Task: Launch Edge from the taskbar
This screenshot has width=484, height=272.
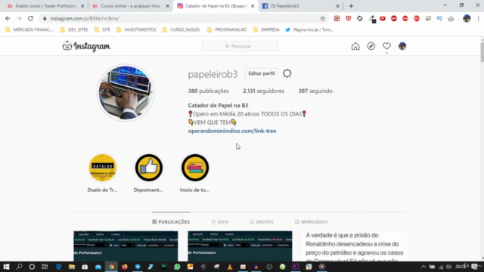Action: click(x=59, y=267)
